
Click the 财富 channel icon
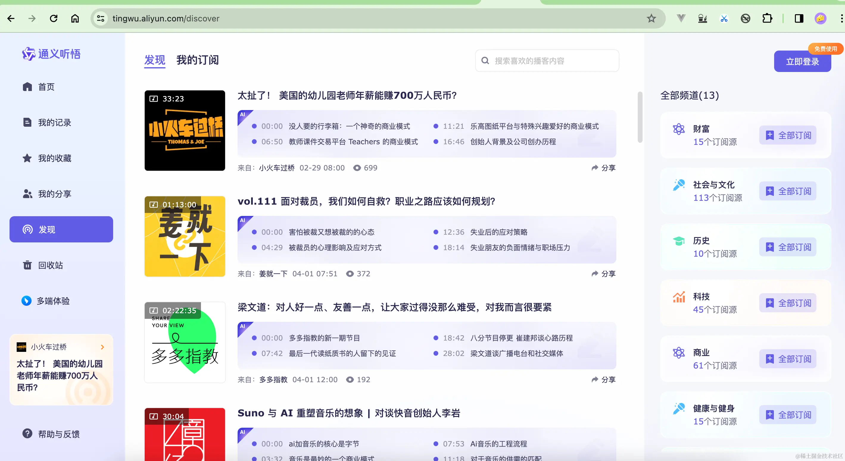click(679, 129)
